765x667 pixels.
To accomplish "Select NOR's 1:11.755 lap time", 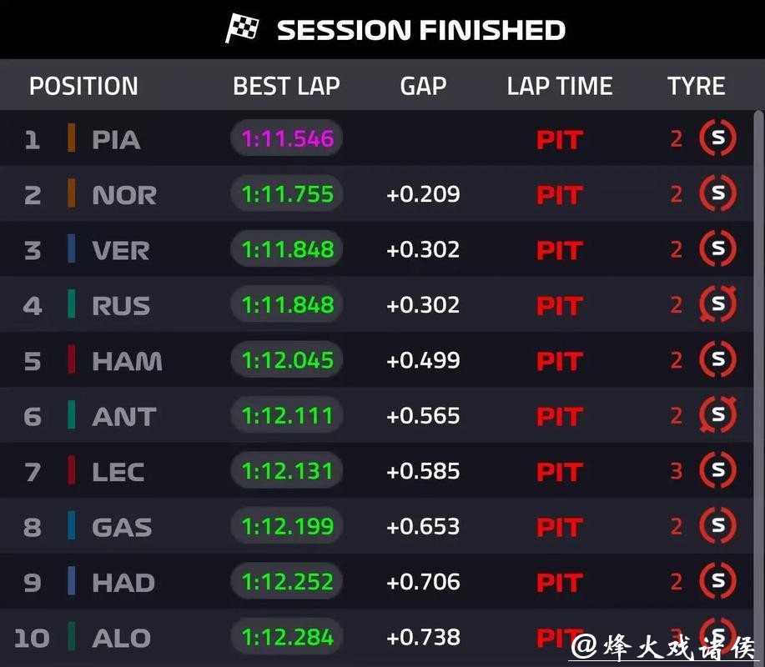I will pyautogui.click(x=286, y=193).
